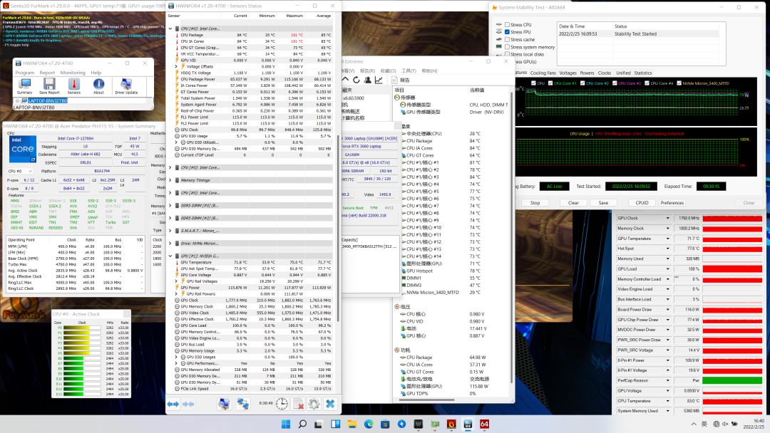Open Help menu in HWiNFO64
This screenshot has width=770, height=433.
[96, 73]
